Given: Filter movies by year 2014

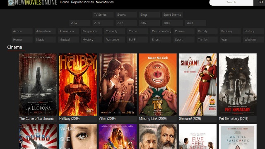Looking at the screenshot, I should pyautogui.click(x=80, y=23).
